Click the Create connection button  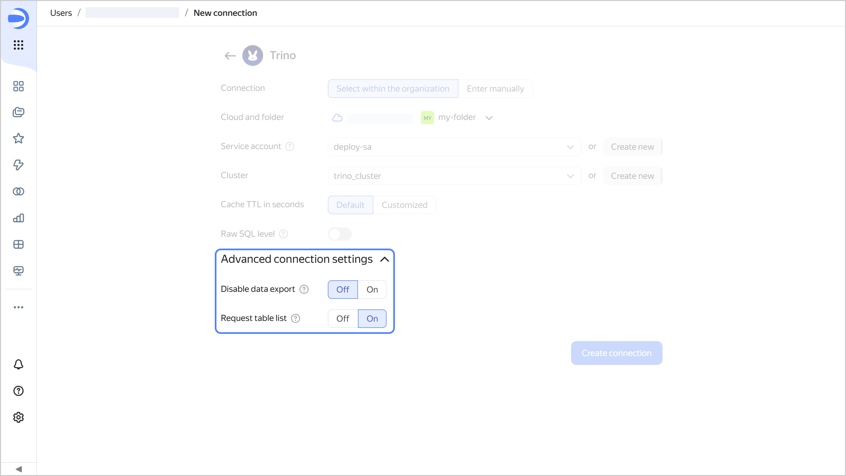tap(616, 353)
